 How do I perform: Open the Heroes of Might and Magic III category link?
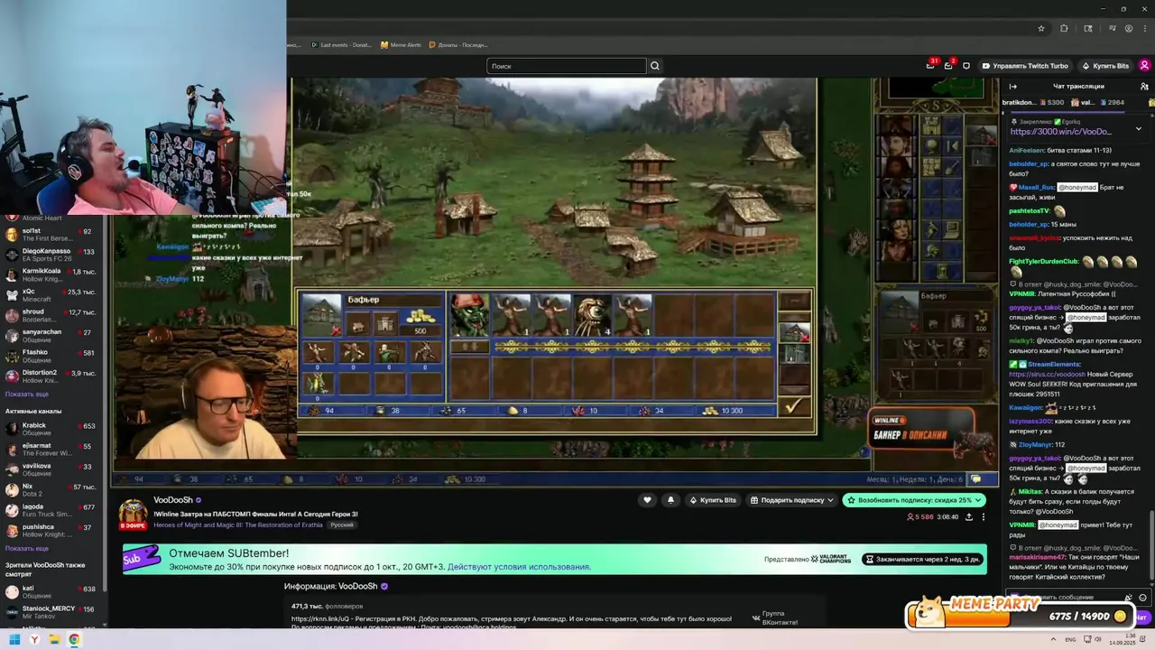pyautogui.click(x=239, y=525)
